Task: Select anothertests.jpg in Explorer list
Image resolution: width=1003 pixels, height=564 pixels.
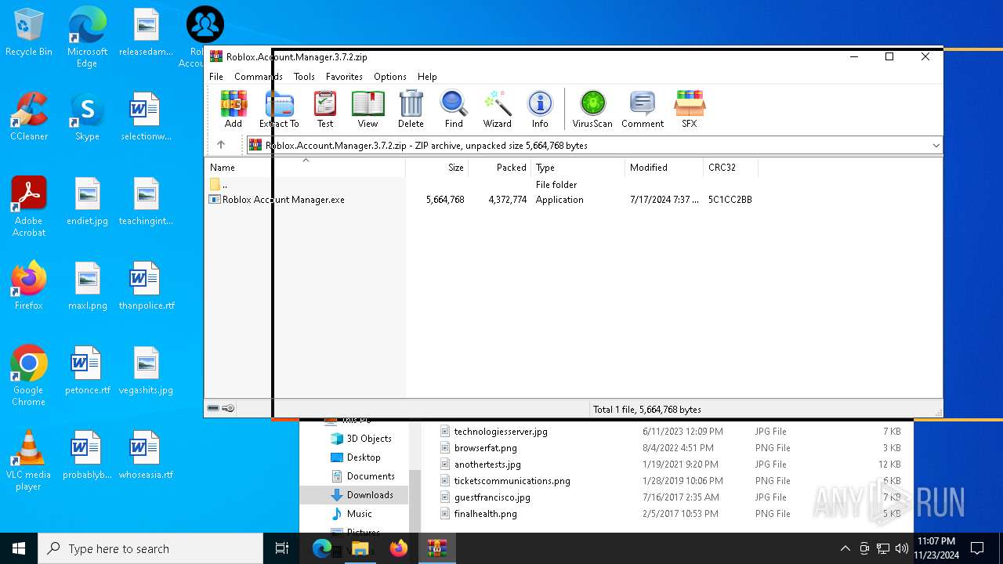Action: coord(480,465)
